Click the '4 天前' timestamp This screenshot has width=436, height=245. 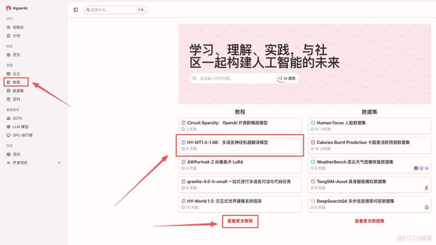[191, 149]
